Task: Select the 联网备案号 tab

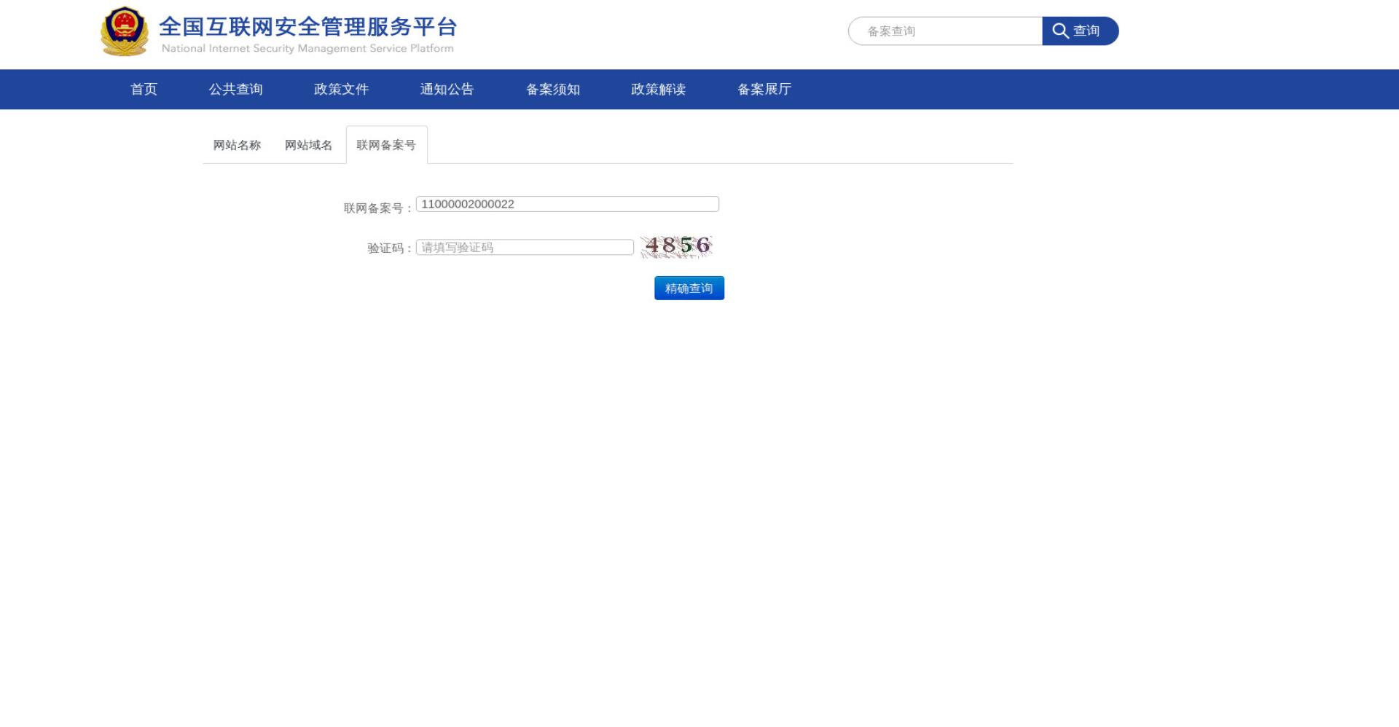Action: point(386,145)
